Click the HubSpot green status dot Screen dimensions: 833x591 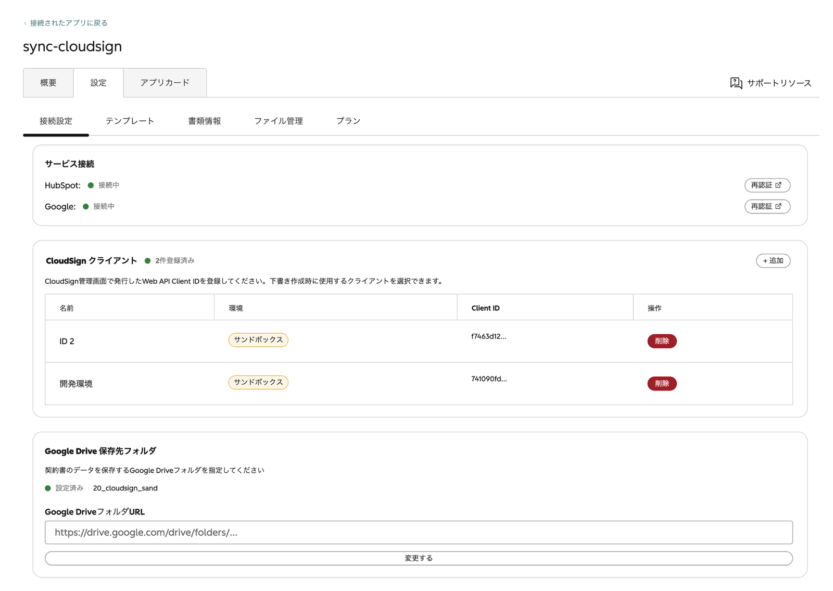point(91,185)
